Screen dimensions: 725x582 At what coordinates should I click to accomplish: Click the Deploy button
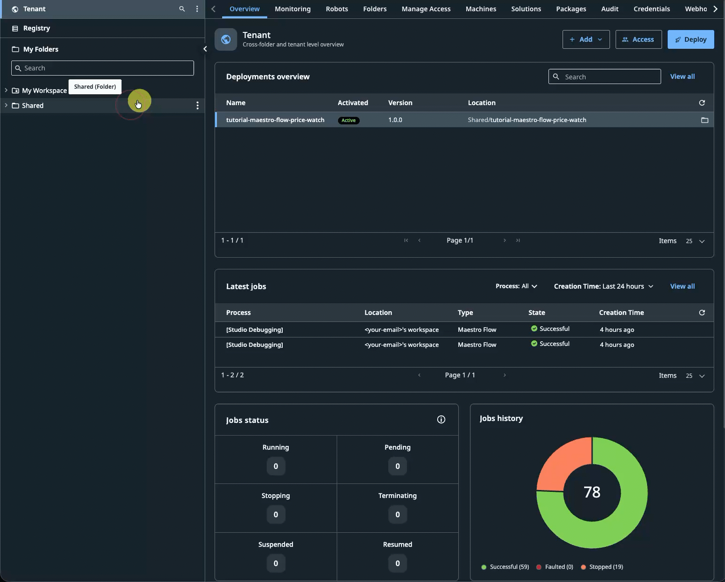coord(691,39)
